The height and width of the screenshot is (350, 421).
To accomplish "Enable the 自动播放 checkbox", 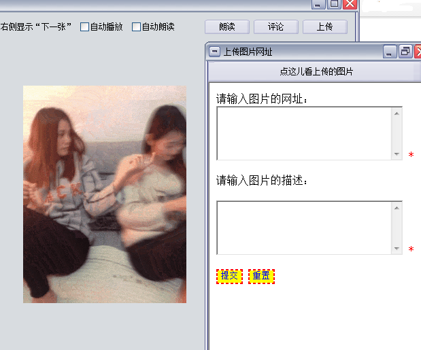I will point(85,27).
